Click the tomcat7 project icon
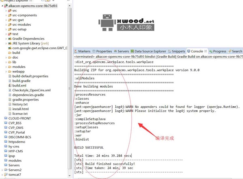 [6, 175]
